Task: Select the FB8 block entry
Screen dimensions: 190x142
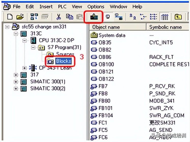Action: point(103,94)
